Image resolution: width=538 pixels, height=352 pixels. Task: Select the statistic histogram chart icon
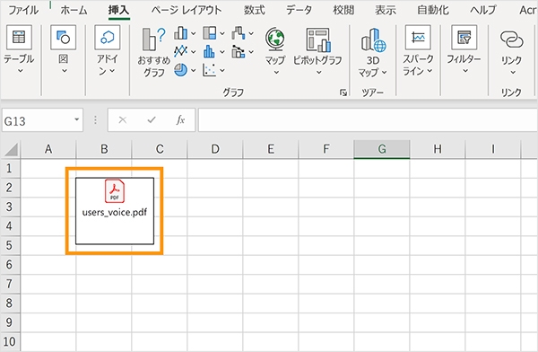pos(209,51)
